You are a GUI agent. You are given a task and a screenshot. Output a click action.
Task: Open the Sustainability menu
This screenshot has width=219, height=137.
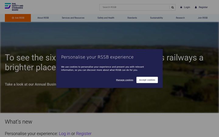(x=156, y=18)
